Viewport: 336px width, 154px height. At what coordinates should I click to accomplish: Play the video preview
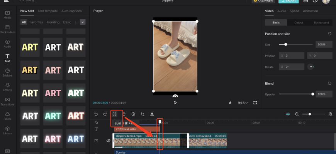coord(175,103)
